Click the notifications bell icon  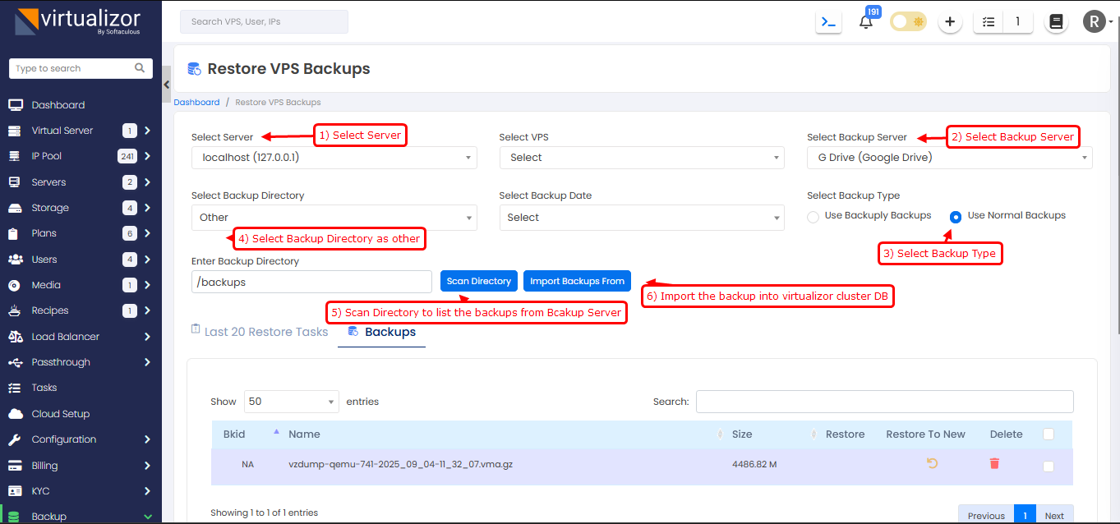point(865,22)
